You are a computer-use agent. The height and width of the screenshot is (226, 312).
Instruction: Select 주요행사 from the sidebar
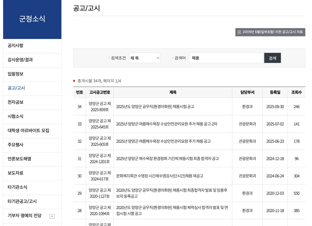pyautogui.click(x=16, y=145)
